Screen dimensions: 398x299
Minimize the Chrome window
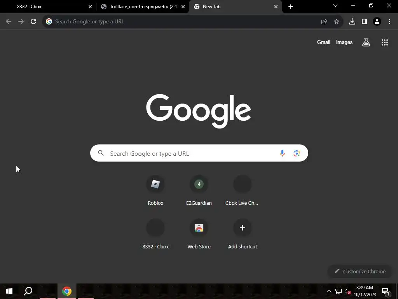(353, 5)
